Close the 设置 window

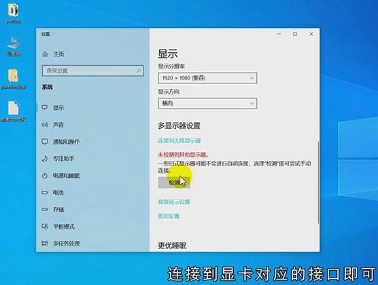311,34
